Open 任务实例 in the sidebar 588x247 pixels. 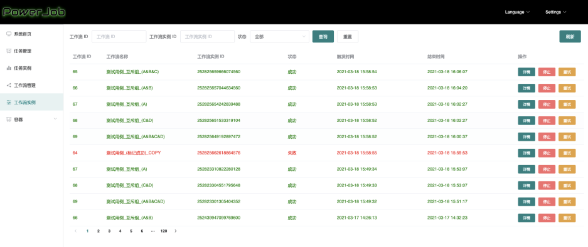[x=31, y=68]
